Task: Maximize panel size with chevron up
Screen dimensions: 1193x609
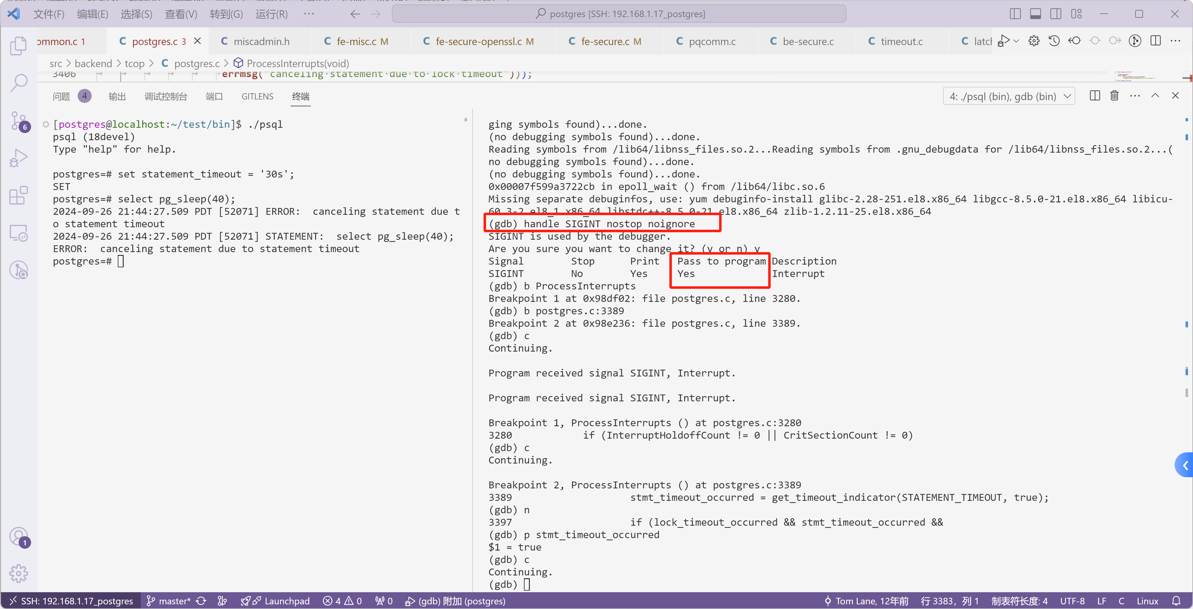Action: pos(1155,96)
